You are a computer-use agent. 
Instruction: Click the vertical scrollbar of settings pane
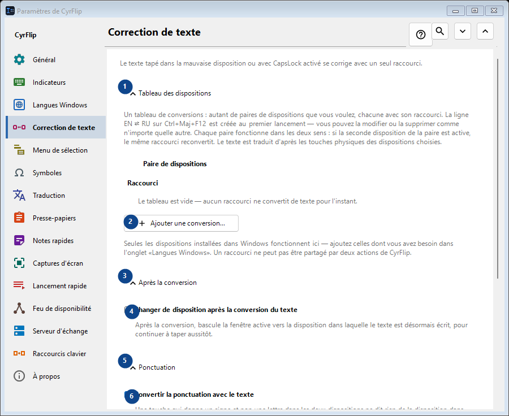click(498, 168)
